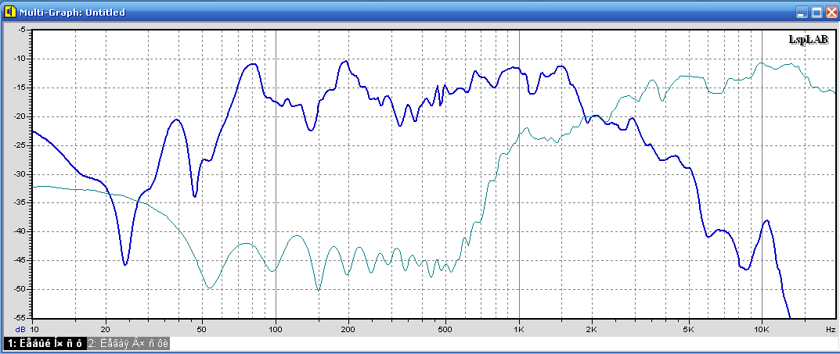Click the -5 level axis label
The height and width of the screenshot is (354, 840).
coord(21,30)
